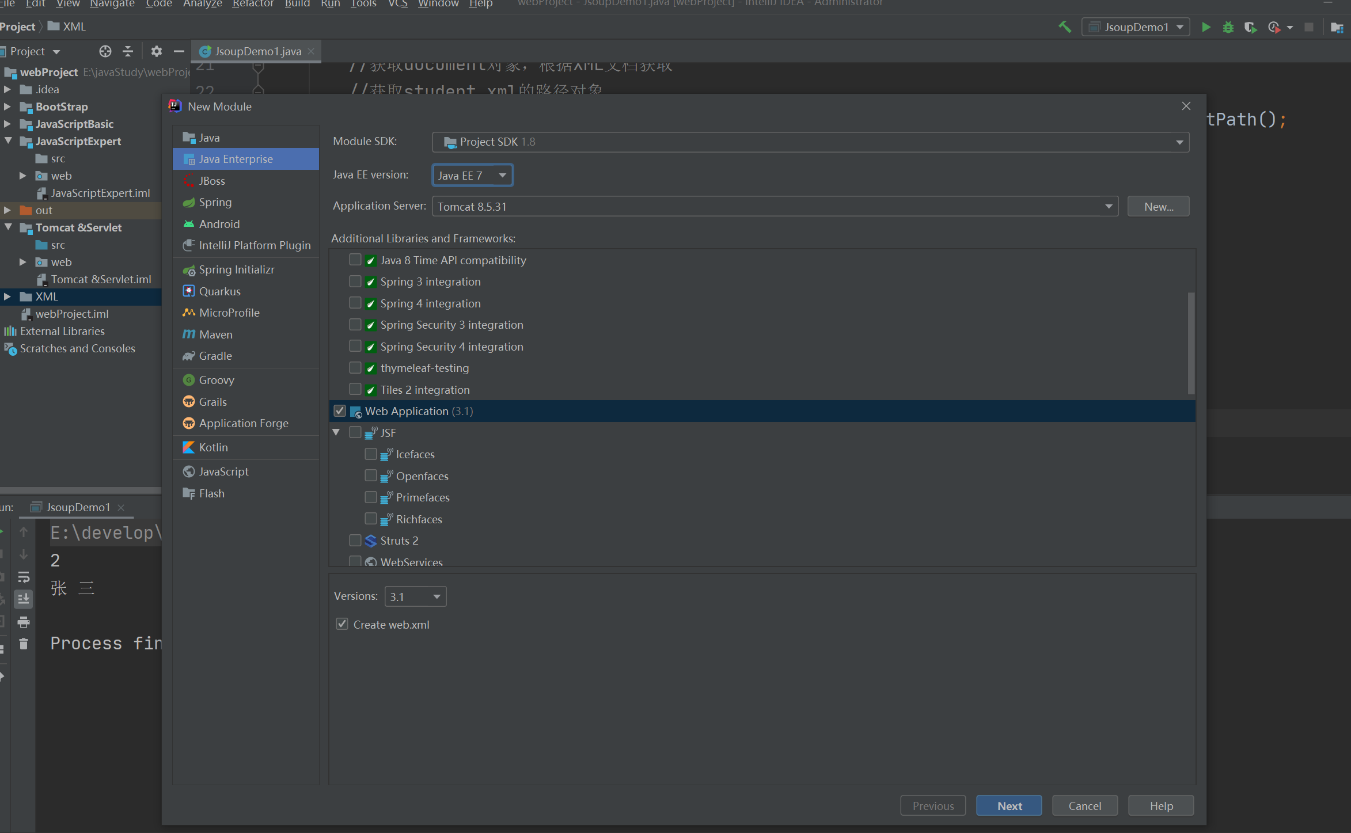Open the Analyze menu
1351x833 pixels.
[x=202, y=4]
